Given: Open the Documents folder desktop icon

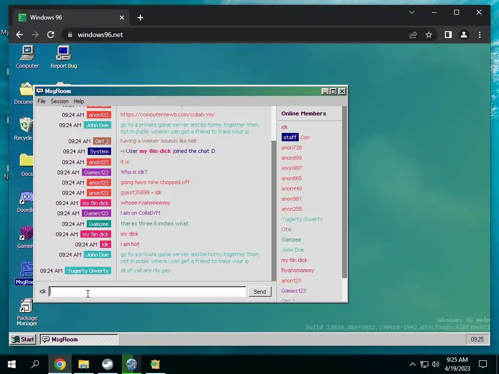Looking at the screenshot, I should click(x=24, y=93).
